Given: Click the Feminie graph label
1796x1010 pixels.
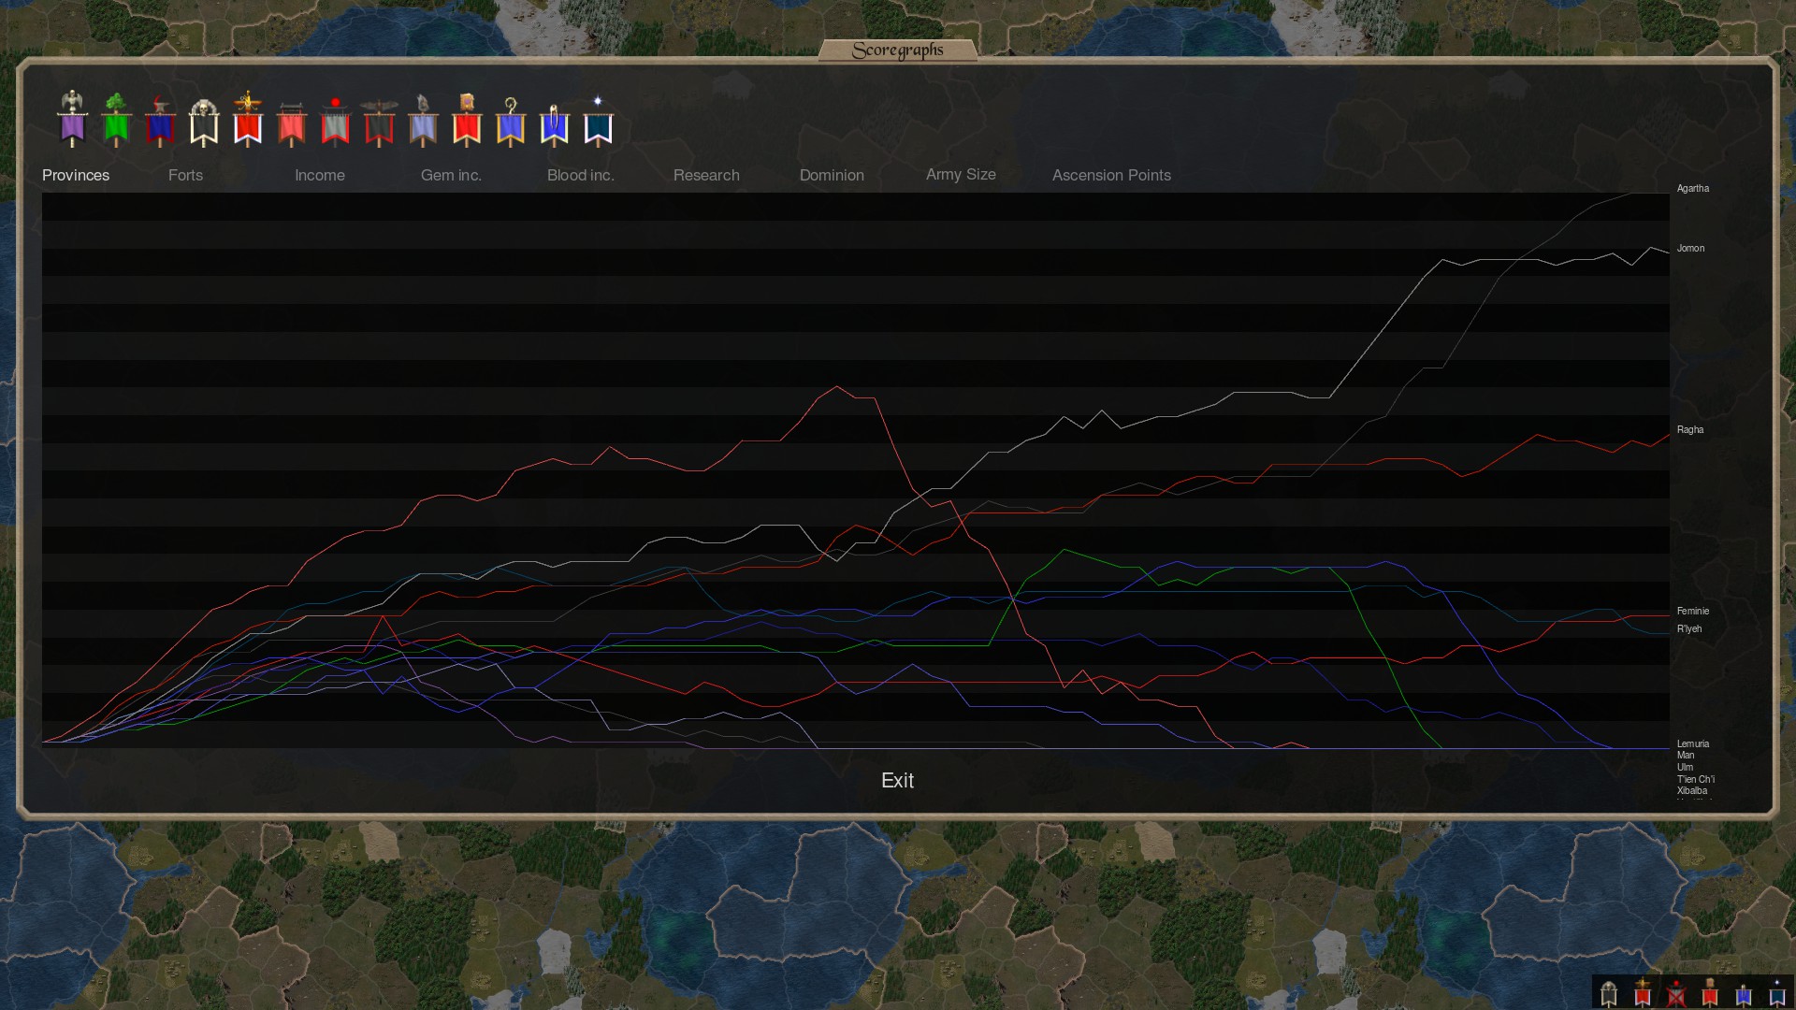Looking at the screenshot, I should click(1692, 611).
